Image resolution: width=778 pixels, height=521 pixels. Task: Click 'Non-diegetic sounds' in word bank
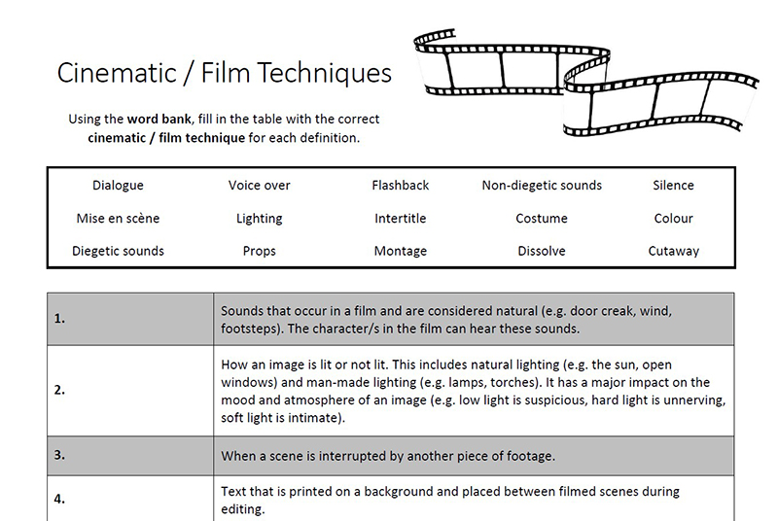pyautogui.click(x=542, y=186)
